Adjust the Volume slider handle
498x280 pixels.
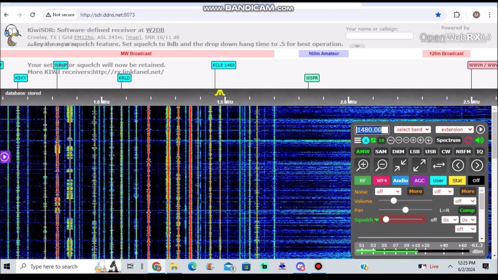393,201
